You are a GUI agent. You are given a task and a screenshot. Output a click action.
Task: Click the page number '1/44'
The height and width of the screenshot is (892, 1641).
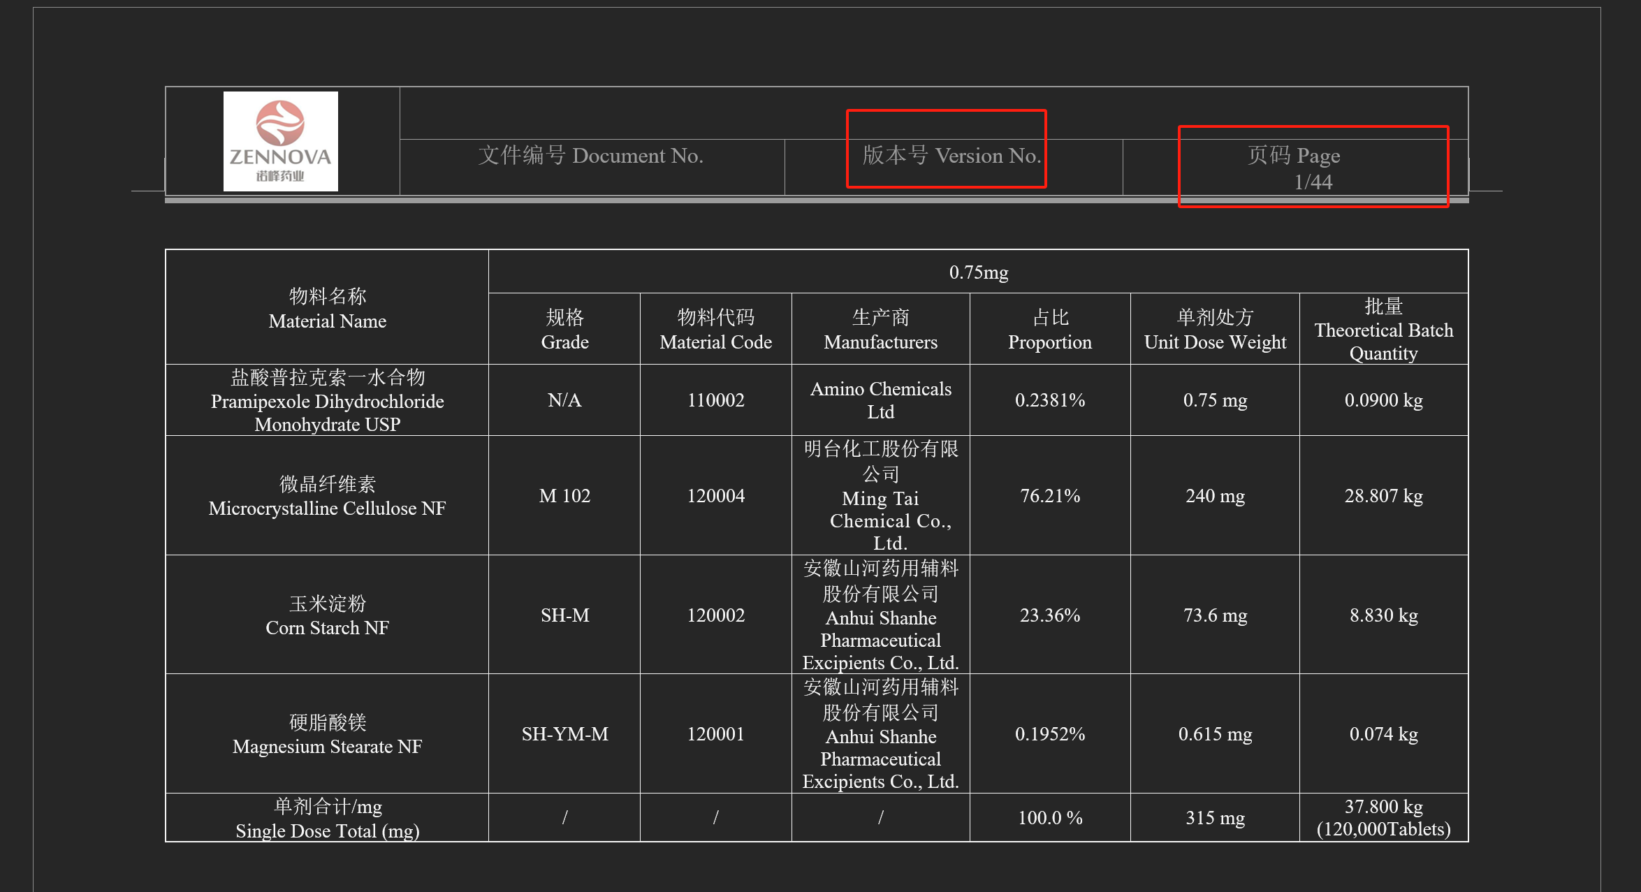[1313, 182]
